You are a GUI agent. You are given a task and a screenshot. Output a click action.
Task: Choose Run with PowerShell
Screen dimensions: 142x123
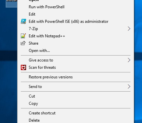coord(76,7)
